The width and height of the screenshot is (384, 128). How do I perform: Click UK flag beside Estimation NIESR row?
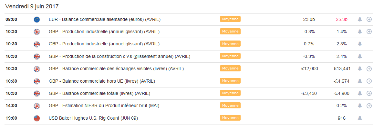click(37, 106)
